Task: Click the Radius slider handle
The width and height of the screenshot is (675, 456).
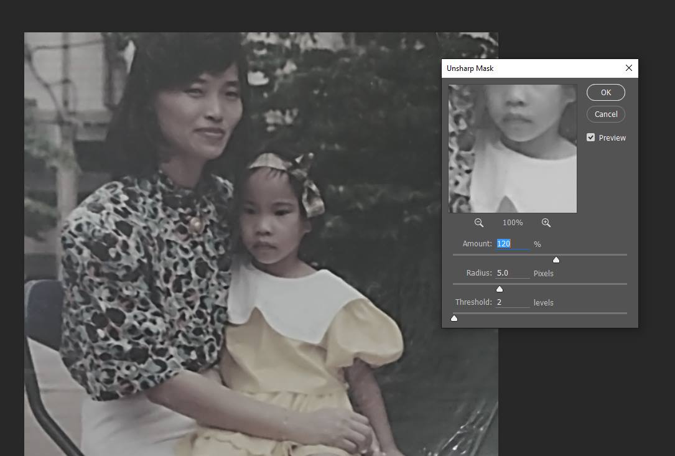Action: (x=499, y=289)
